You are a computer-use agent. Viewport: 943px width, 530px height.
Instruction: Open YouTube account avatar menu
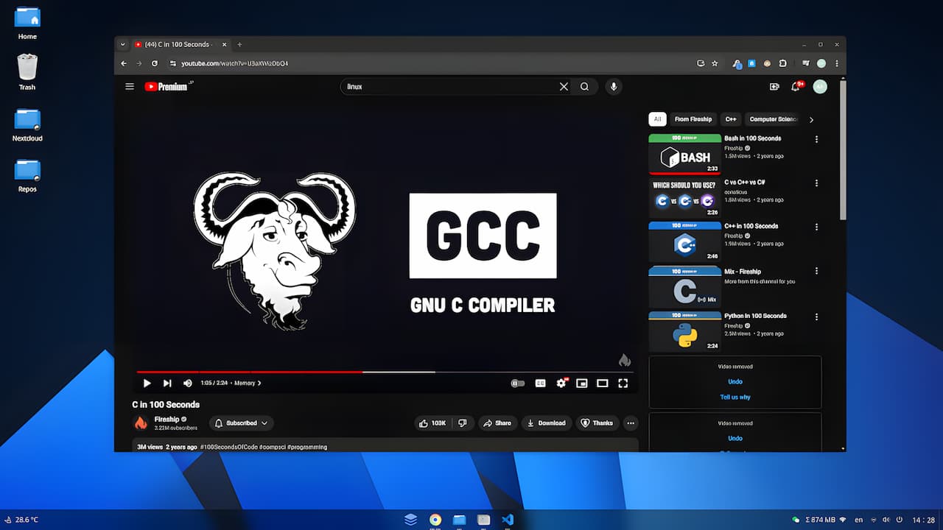tap(820, 87)
